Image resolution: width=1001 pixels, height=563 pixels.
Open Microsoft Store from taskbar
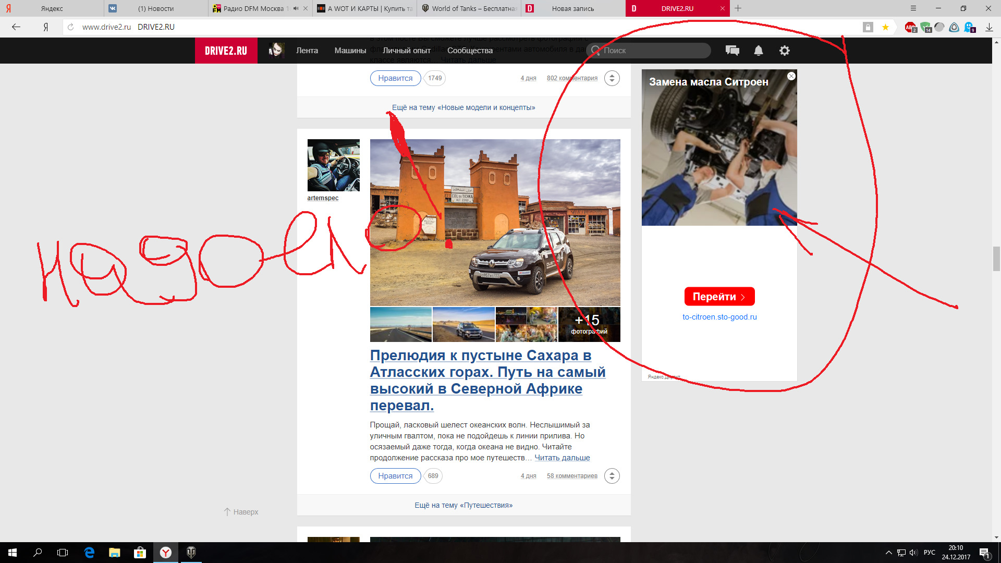tap(140, 553)
